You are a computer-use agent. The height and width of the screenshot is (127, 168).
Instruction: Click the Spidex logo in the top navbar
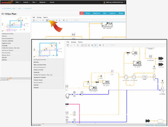point(7,2)
